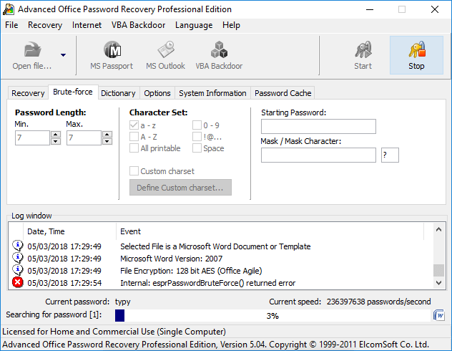
Task: Click the Event column header
Action: tap(270, 231)
